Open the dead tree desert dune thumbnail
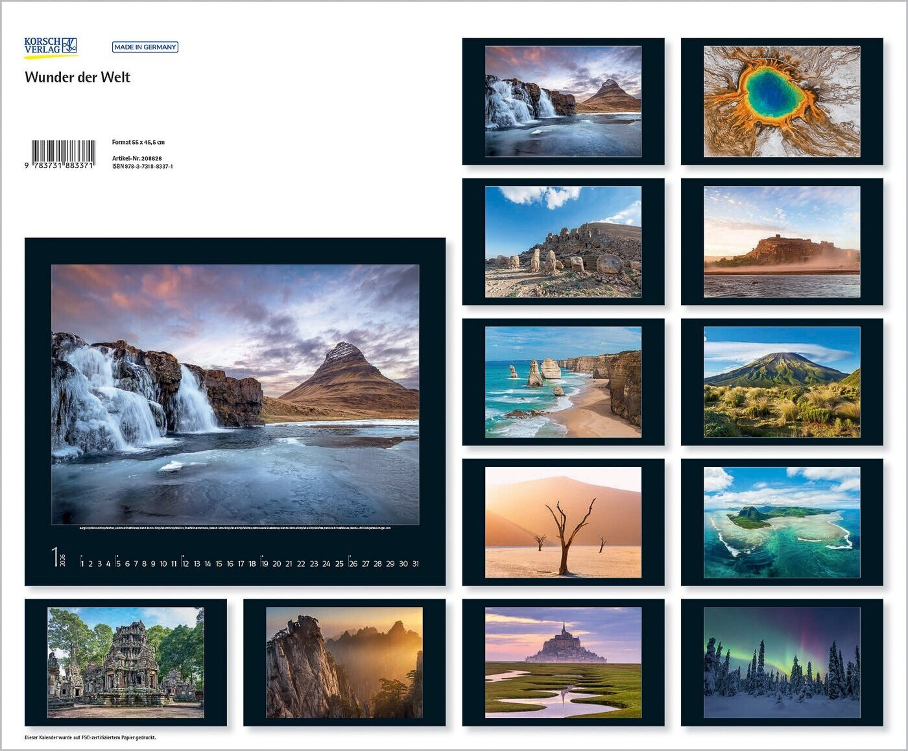Image resolution: width=908 pixels, height=751 pixels. pyautogui.click(x=563, y=522)
